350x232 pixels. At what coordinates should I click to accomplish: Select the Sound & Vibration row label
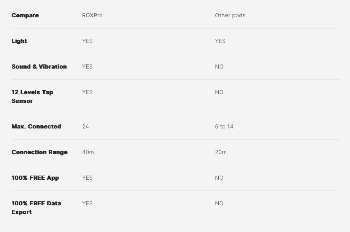pos(39,66)
